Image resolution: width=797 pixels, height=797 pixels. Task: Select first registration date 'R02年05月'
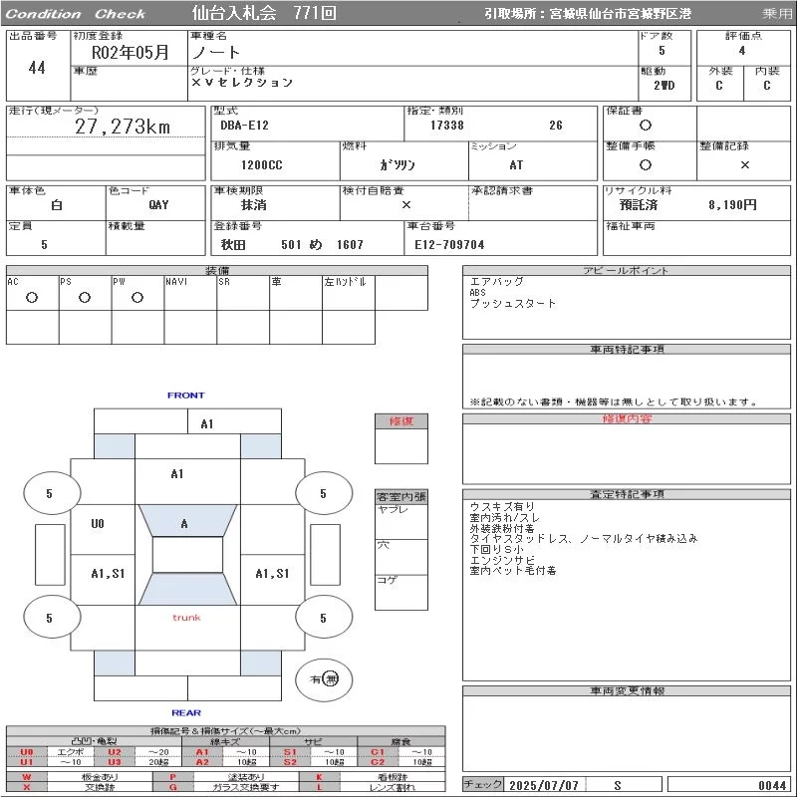131,53
